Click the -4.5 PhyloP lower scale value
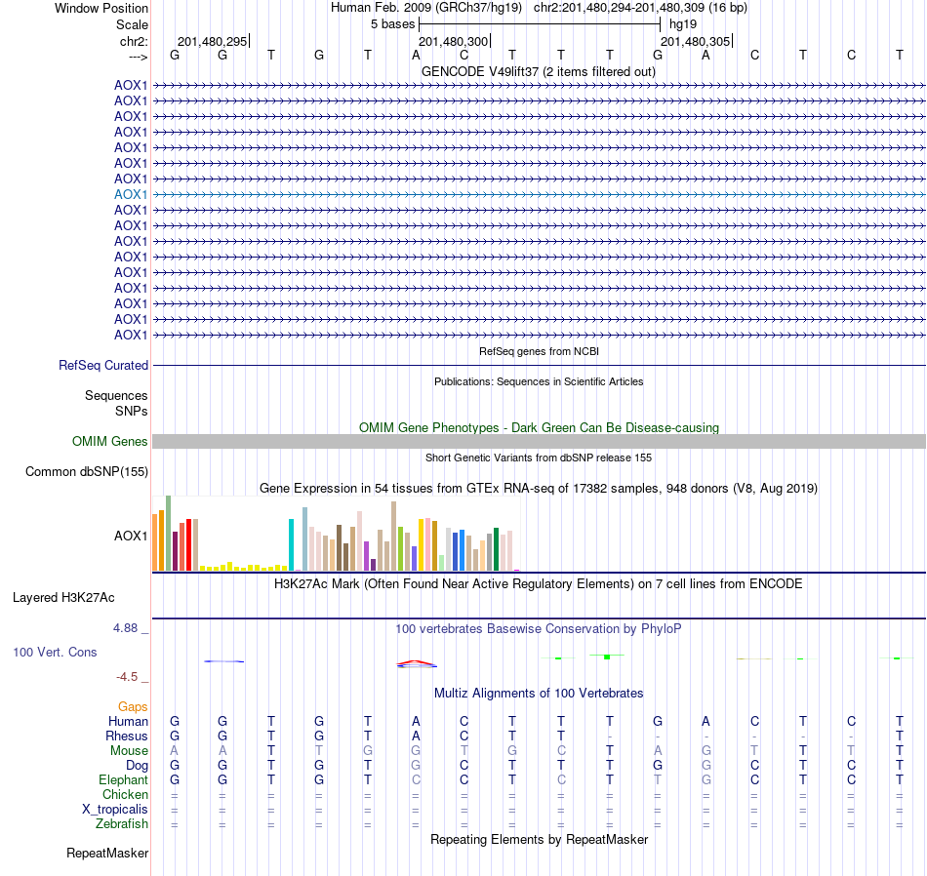 coord(127,677)
